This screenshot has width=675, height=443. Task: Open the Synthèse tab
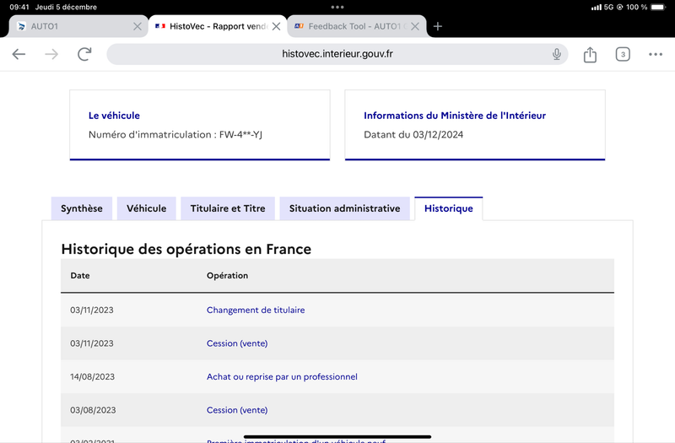tap(82, 208)
